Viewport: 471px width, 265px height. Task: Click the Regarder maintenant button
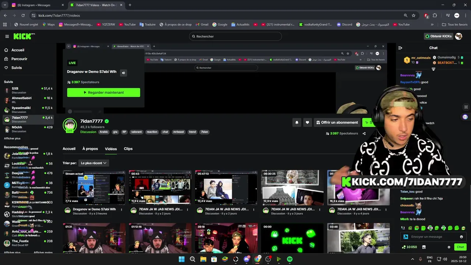tap(103, 92)
